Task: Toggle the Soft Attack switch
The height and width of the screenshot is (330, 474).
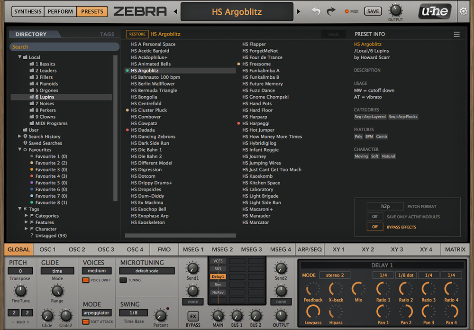Action: click(x=85, y=321)
